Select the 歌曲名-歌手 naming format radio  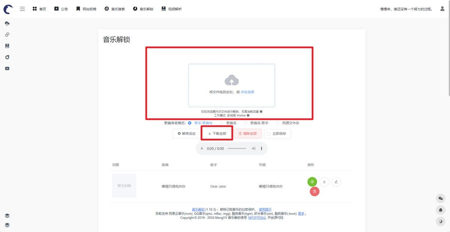click(x=246, y=123)
